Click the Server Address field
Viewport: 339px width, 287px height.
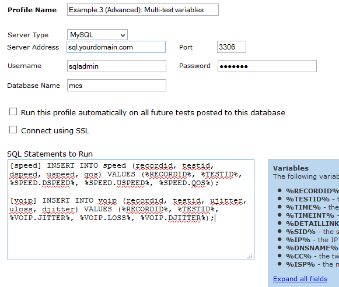pyautogui.click(x=116, y=47)
